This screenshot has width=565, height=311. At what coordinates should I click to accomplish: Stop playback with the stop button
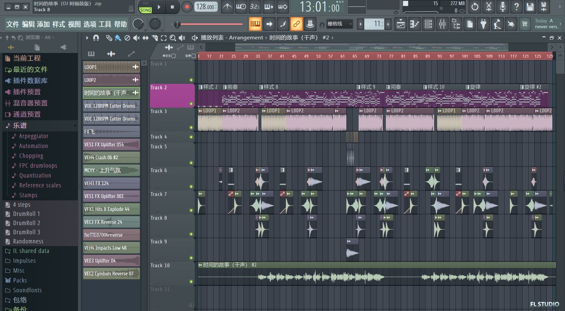click(x=172, y=7)
